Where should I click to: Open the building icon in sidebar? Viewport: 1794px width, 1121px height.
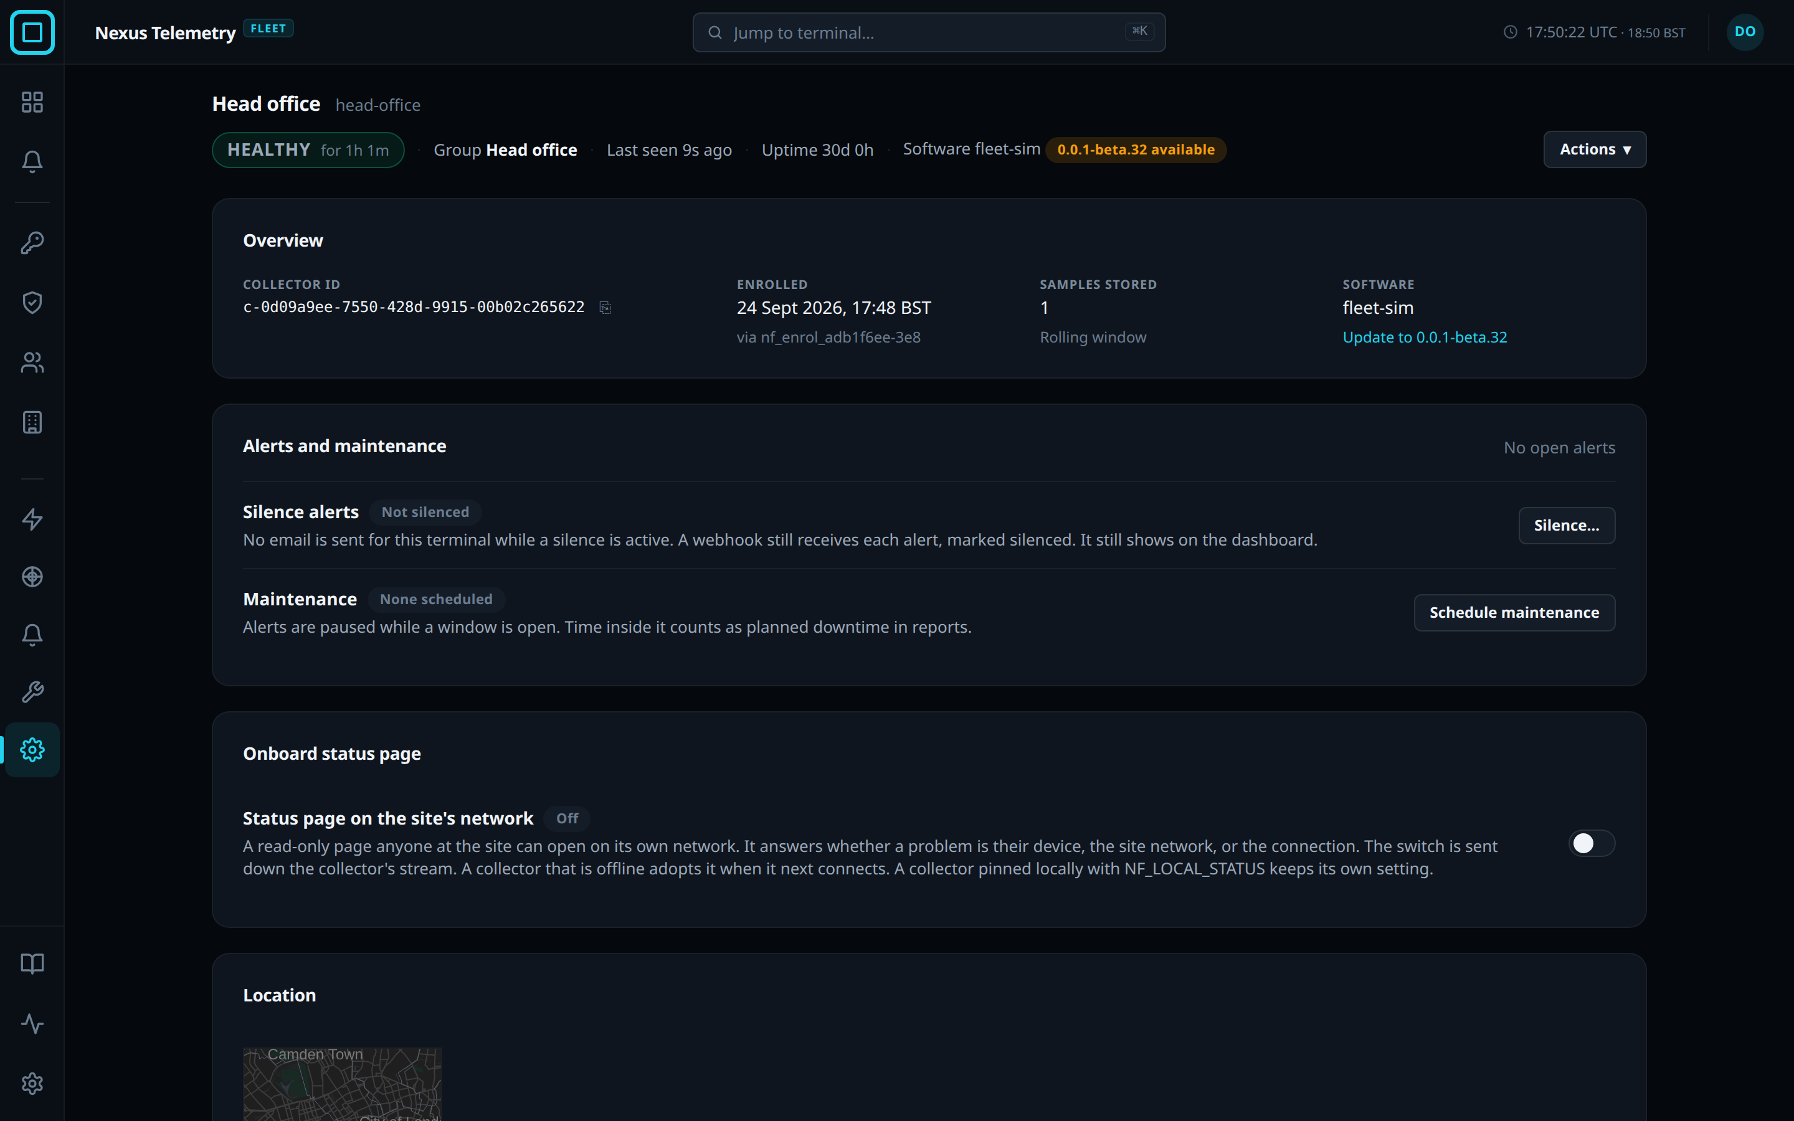(32, 423)
